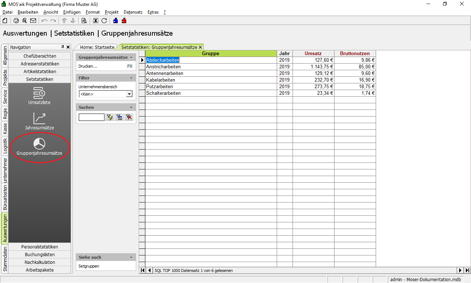This screenshot has width=471, height=283.
Task: Click the envelope email icon
Action: pyautogui.click(x=33, y=21)
